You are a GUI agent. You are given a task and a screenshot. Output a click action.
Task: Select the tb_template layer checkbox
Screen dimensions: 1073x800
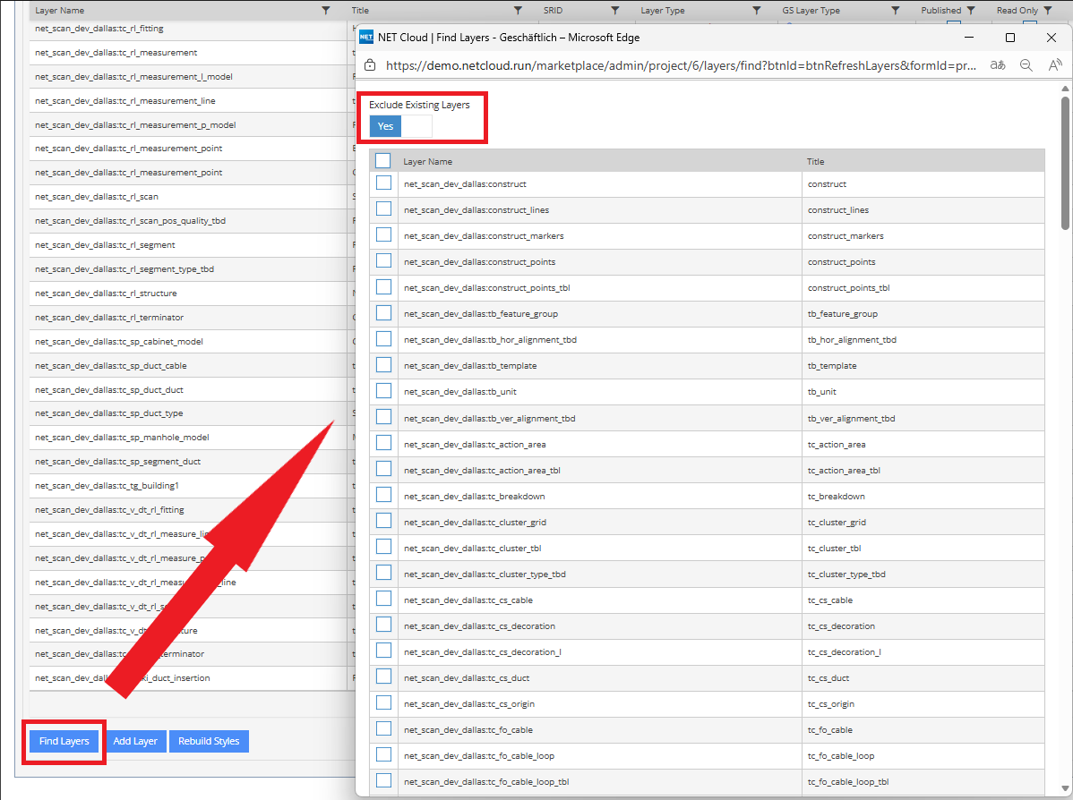click(383, 365)
